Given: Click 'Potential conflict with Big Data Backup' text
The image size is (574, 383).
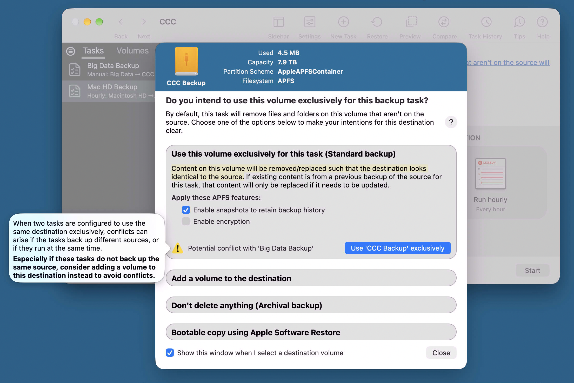Looking at the screenshot, I should click(251, 248).
